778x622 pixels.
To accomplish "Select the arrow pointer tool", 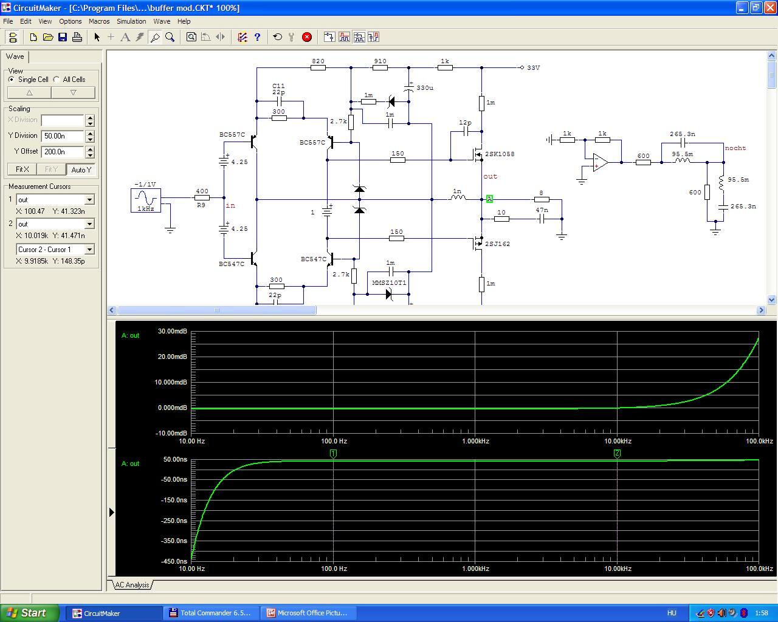I will point(97,37).
